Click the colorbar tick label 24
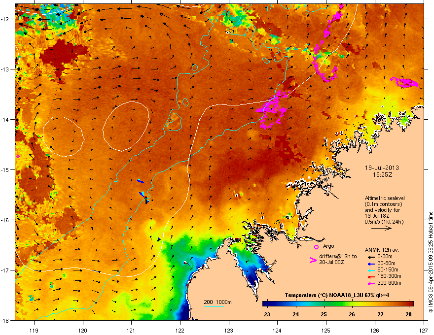Viewport: 434px width, 335px height. [x=296, y=314]
